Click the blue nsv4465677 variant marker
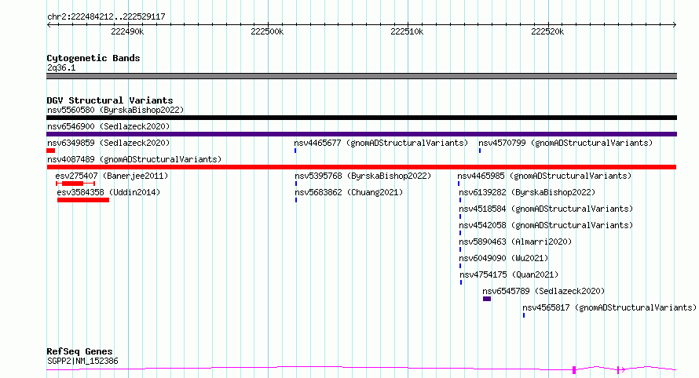Image resolution: width=699 pixels, height=378 pixels. pyautogui.click(x=295, y=151)
